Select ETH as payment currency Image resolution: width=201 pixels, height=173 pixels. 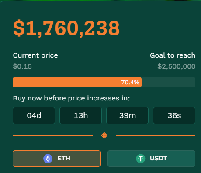(56, 159)
